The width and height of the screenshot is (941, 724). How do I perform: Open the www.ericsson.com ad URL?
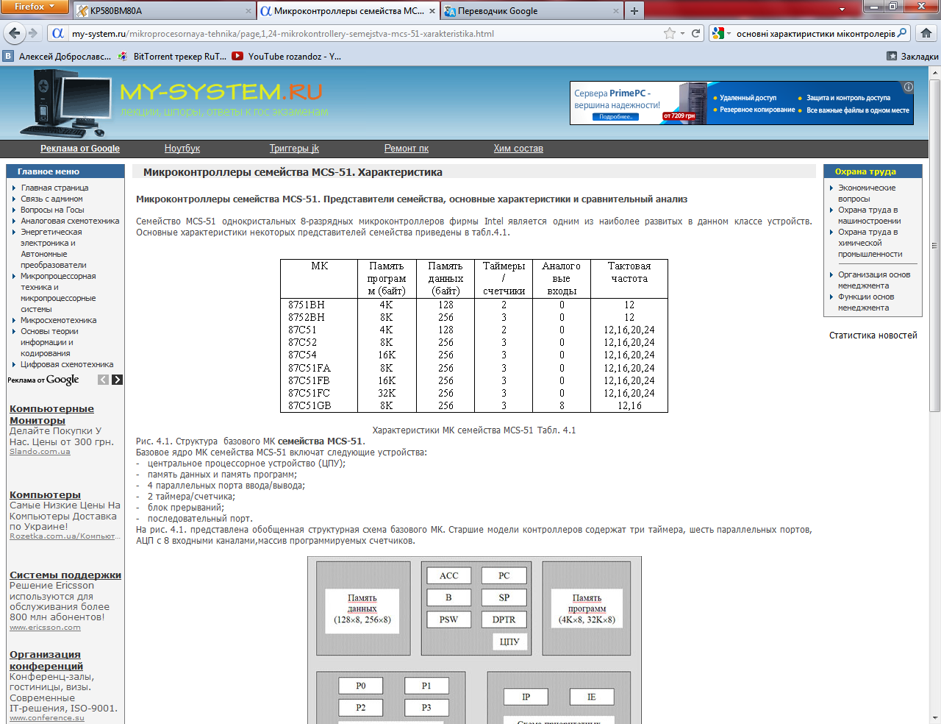click(45, 628)
